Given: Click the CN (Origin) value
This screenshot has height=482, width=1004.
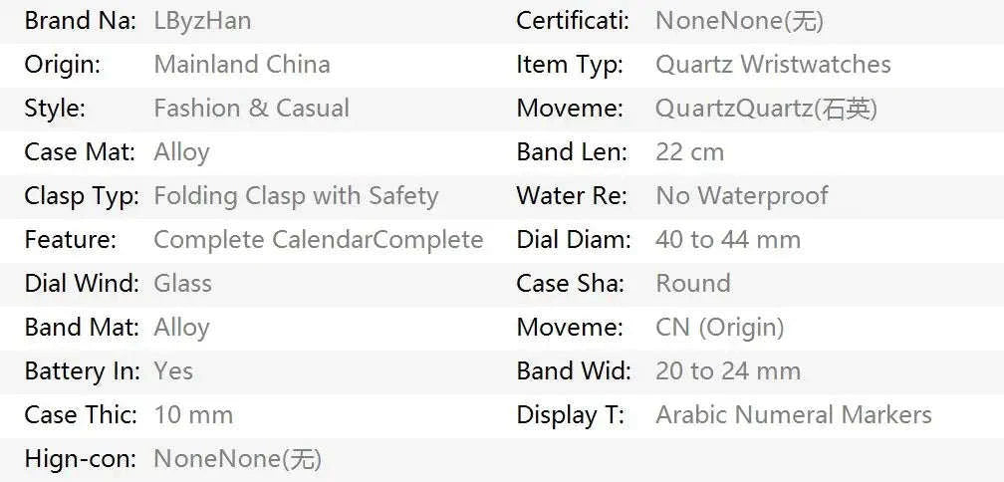Looking at the screenshot, I should point(720,328).
